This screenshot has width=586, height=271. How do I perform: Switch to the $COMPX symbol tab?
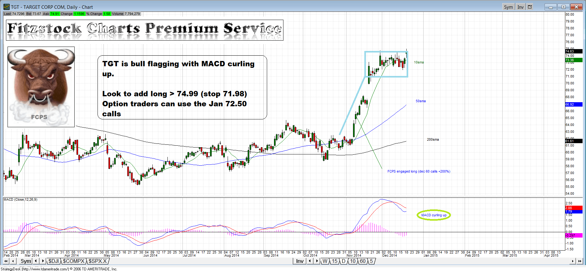[x=74, y=261]
